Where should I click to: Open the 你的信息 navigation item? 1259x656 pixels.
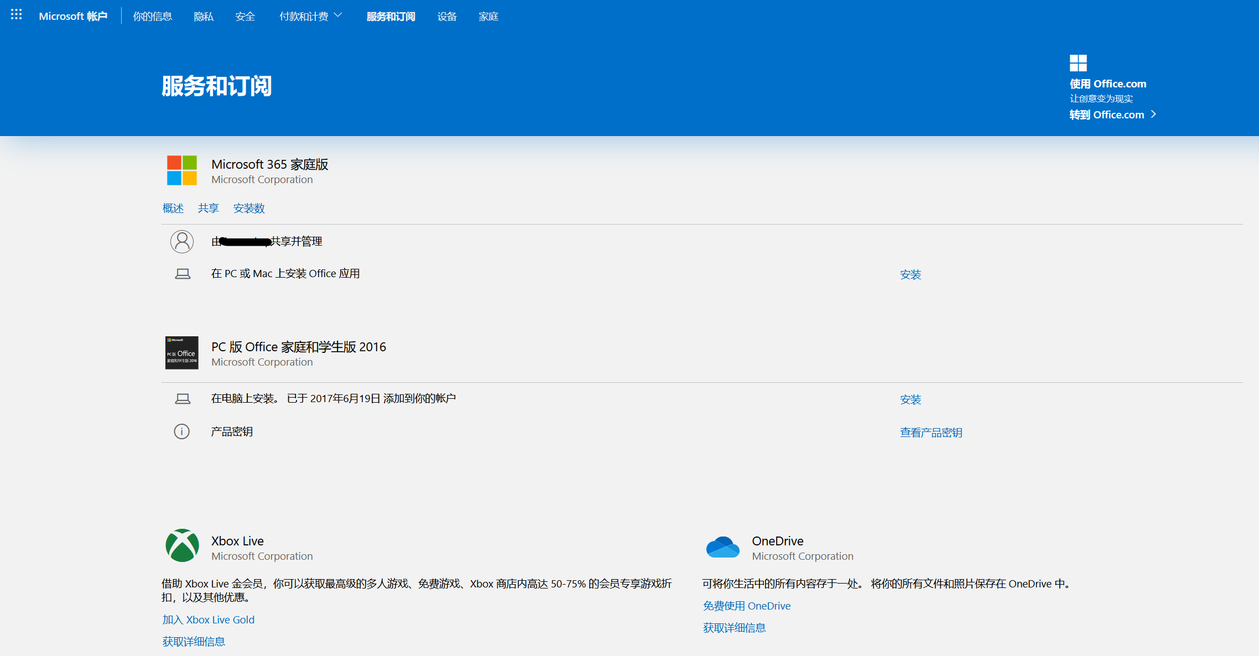pos(152,17)
